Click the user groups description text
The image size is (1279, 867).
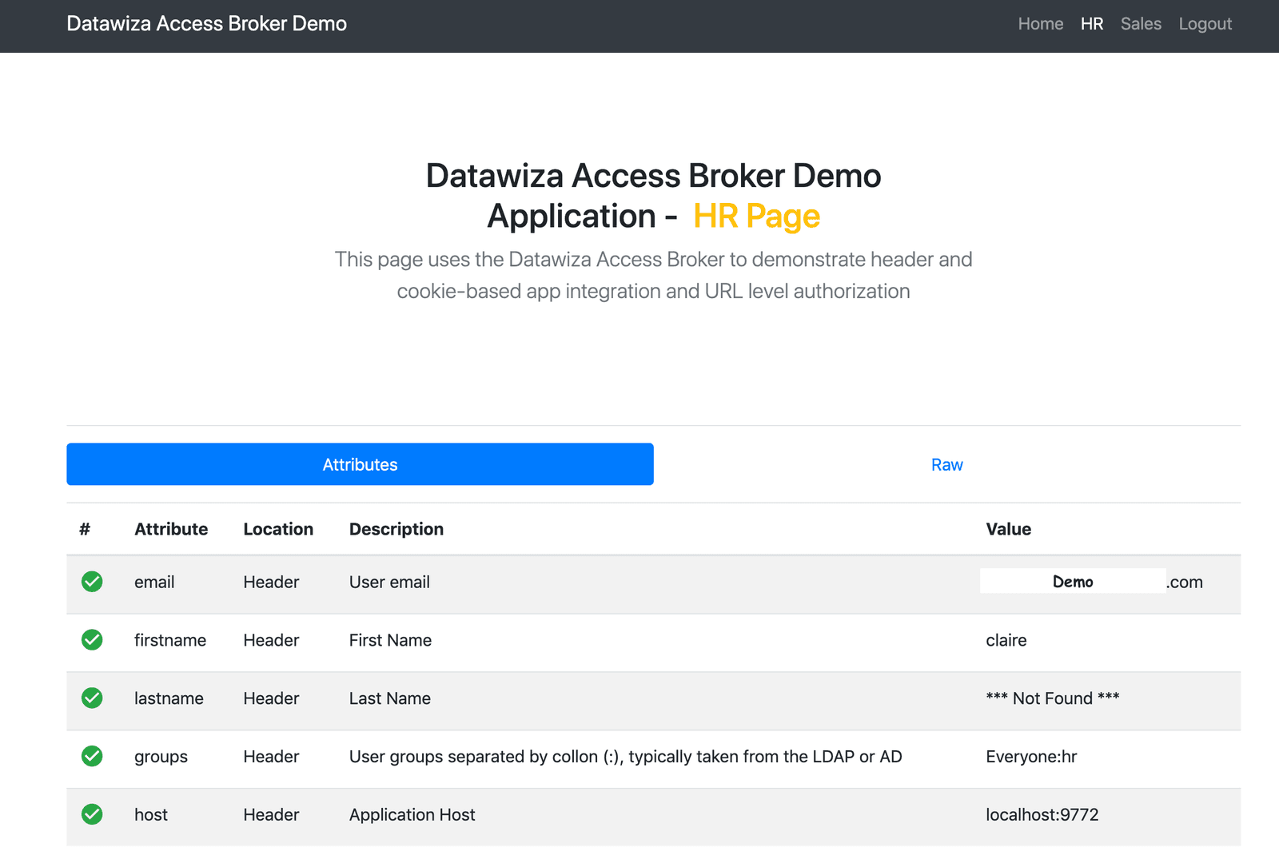625,757
